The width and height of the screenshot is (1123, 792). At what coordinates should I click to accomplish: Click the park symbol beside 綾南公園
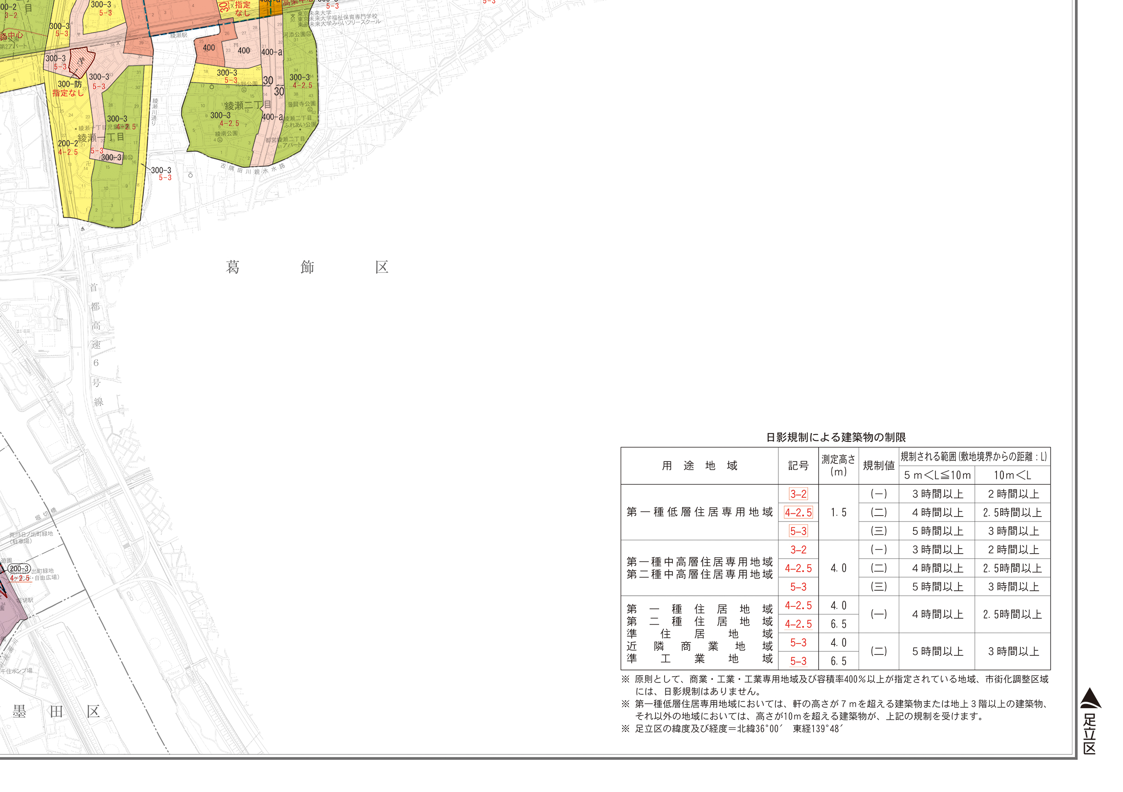(x=220, y=140)
